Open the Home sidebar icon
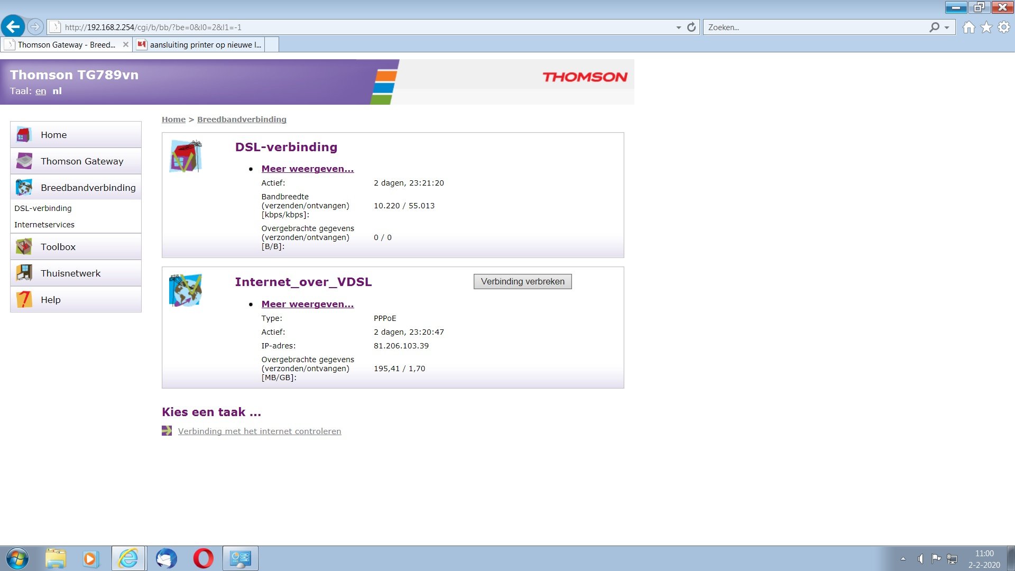This screenshot has height=571, width=1015. click(24, 135)
